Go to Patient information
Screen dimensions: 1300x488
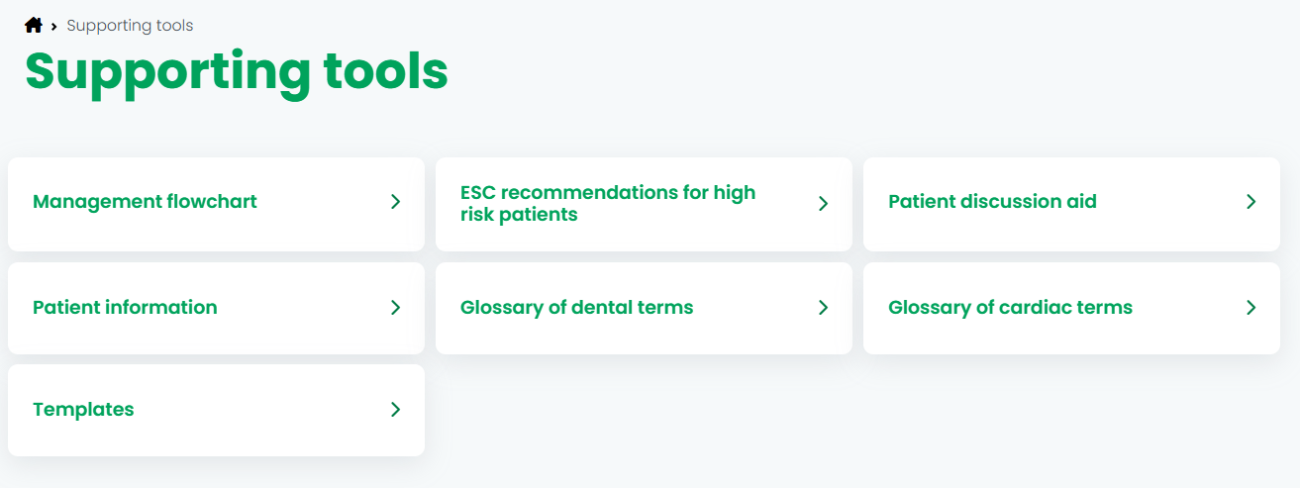(x=125, y=308)
